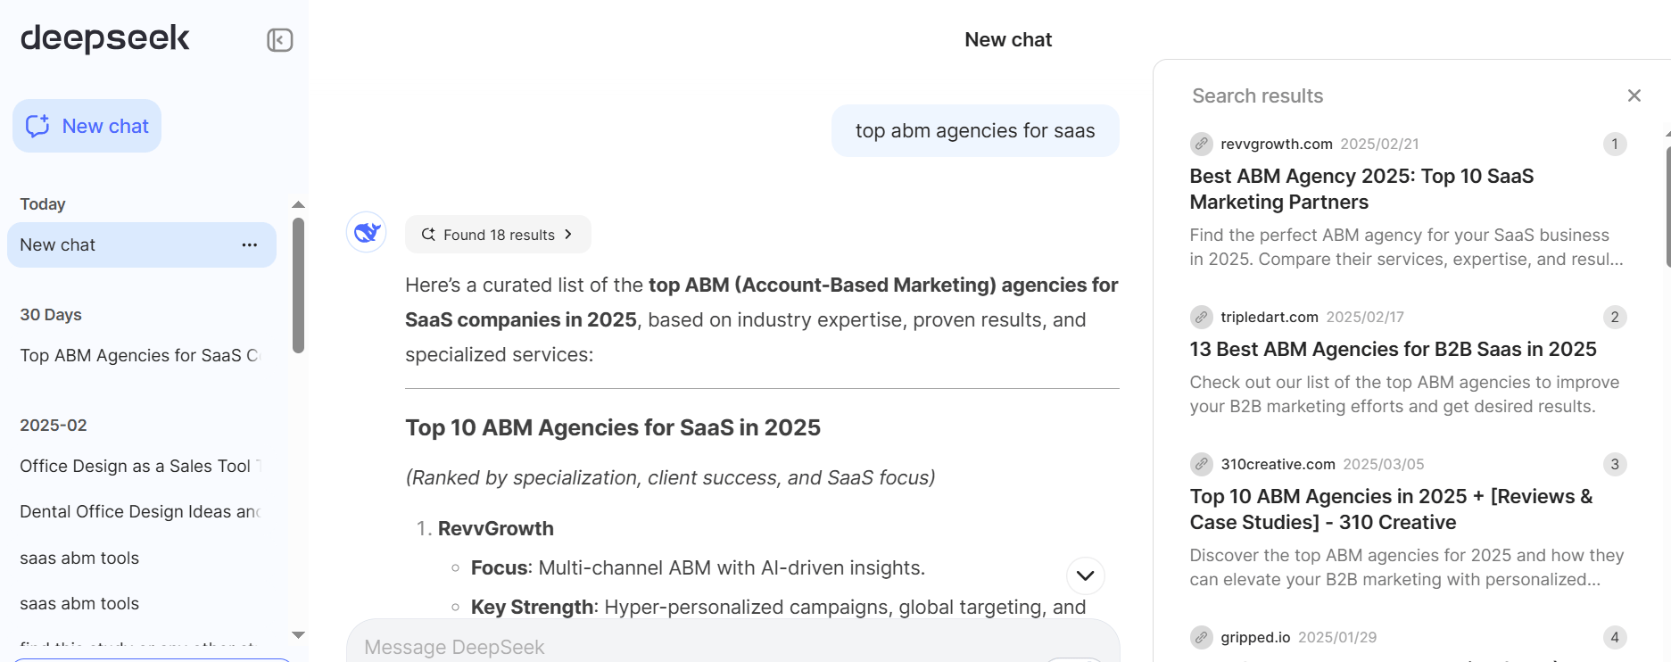Viewport: 1671px width, 662px height.
Task: Close the Search results panel
Action: [1634, 95]
